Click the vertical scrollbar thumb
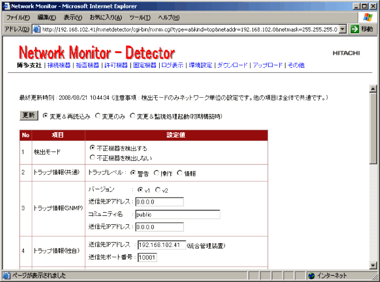 point(373,128)
